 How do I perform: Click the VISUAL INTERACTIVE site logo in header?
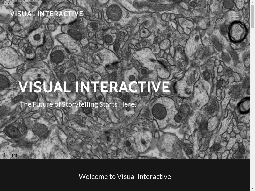click(47, 14)
